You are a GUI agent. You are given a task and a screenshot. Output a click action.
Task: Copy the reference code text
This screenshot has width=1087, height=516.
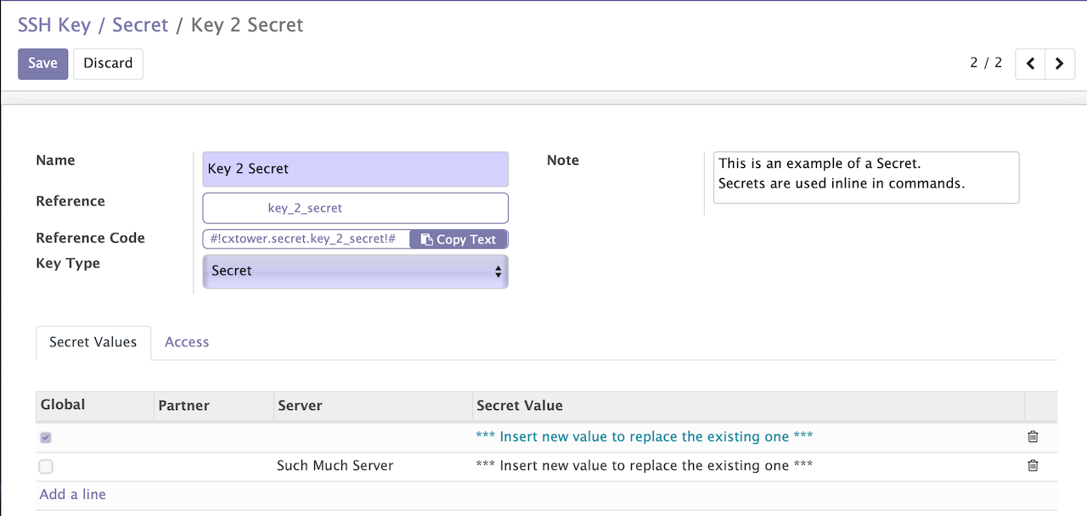tap(459, 239)
